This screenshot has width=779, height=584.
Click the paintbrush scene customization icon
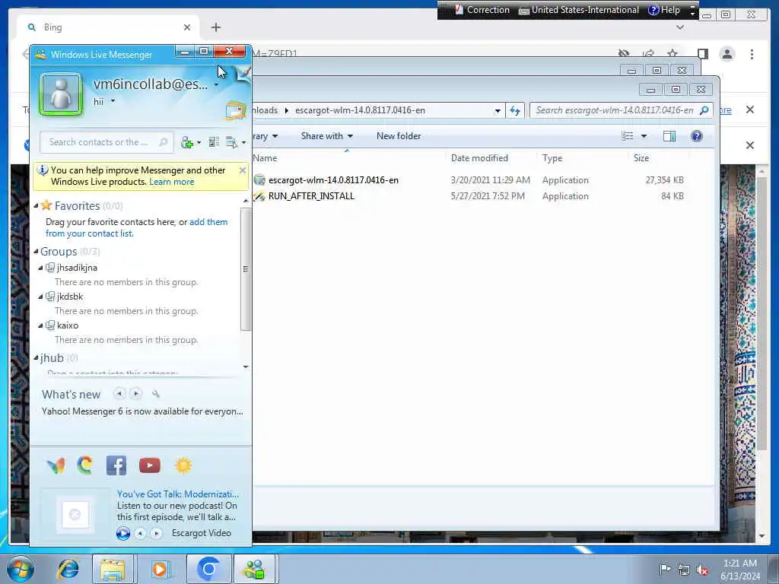[243, 74]
